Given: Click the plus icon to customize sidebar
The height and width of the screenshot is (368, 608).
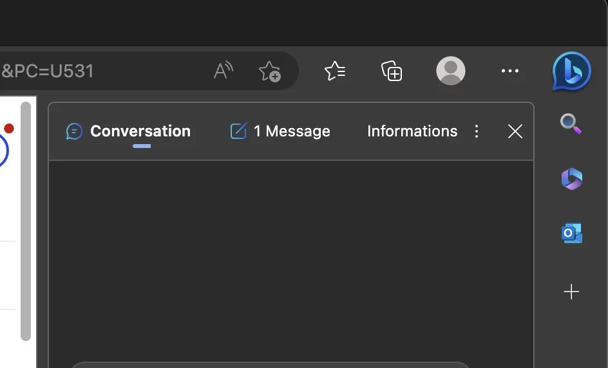Looking at the screenshot, I should point(571,292).
